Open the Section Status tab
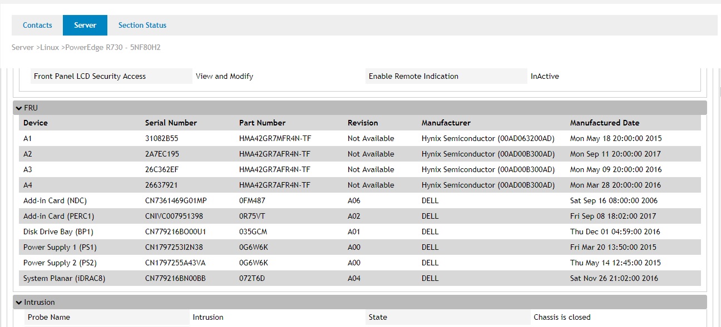The width and height of the screenshot is (721, 327). (x=142, y=25)
